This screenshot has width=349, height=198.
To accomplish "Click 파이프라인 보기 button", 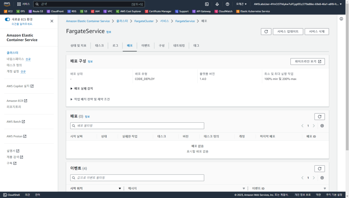I will click(308, 61).
